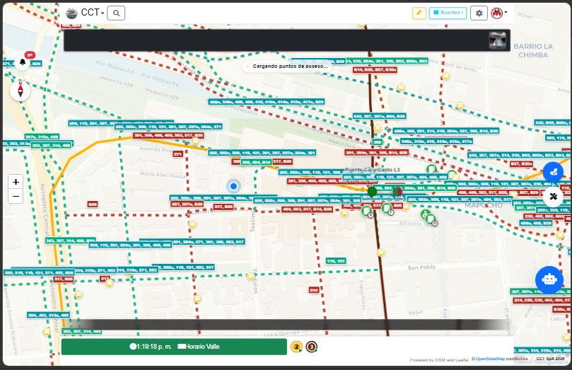Click the camera thumbnail in dark banner
This screenshot has width=572, height=370.
tap(497, 40)
